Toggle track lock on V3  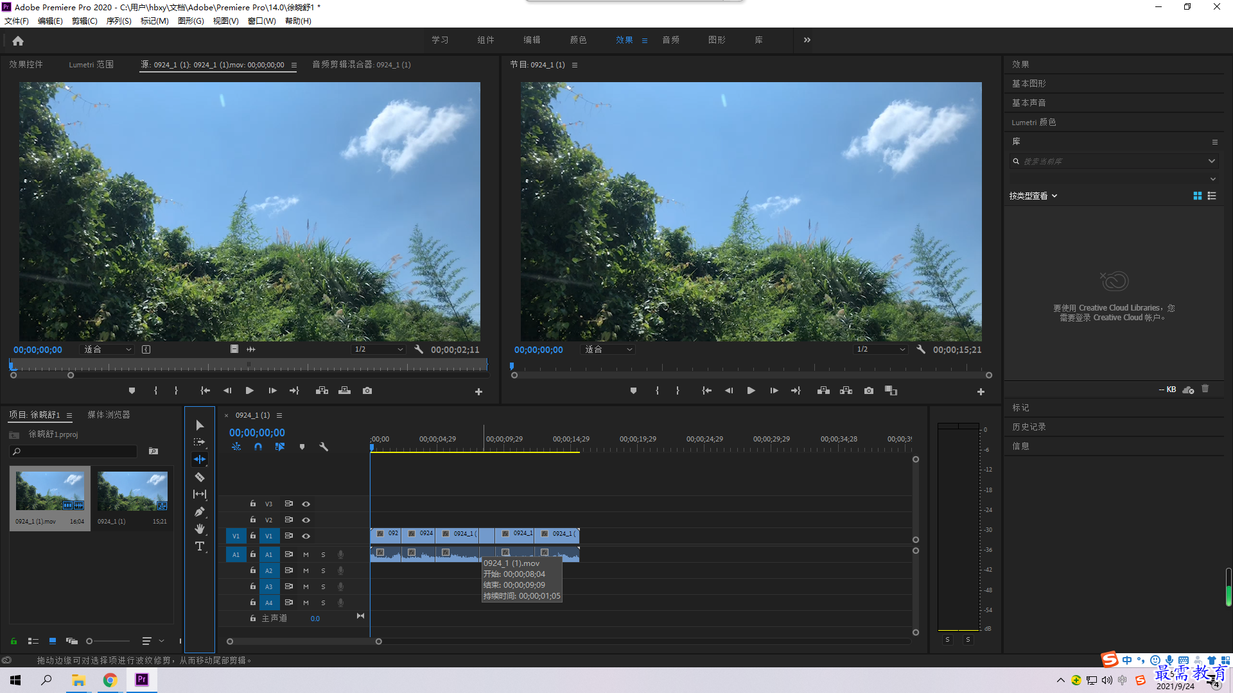tap(253, 504)
